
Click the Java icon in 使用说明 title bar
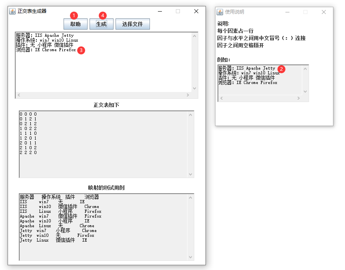tap(219, 12)
